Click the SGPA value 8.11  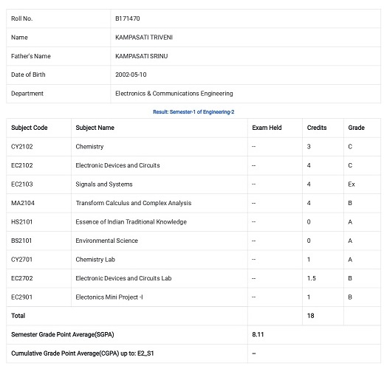click(258, 334)
